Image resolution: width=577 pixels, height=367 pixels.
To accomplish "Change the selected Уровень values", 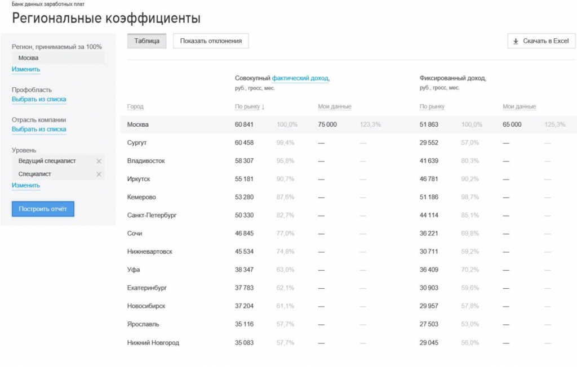I will coord(26,186).
